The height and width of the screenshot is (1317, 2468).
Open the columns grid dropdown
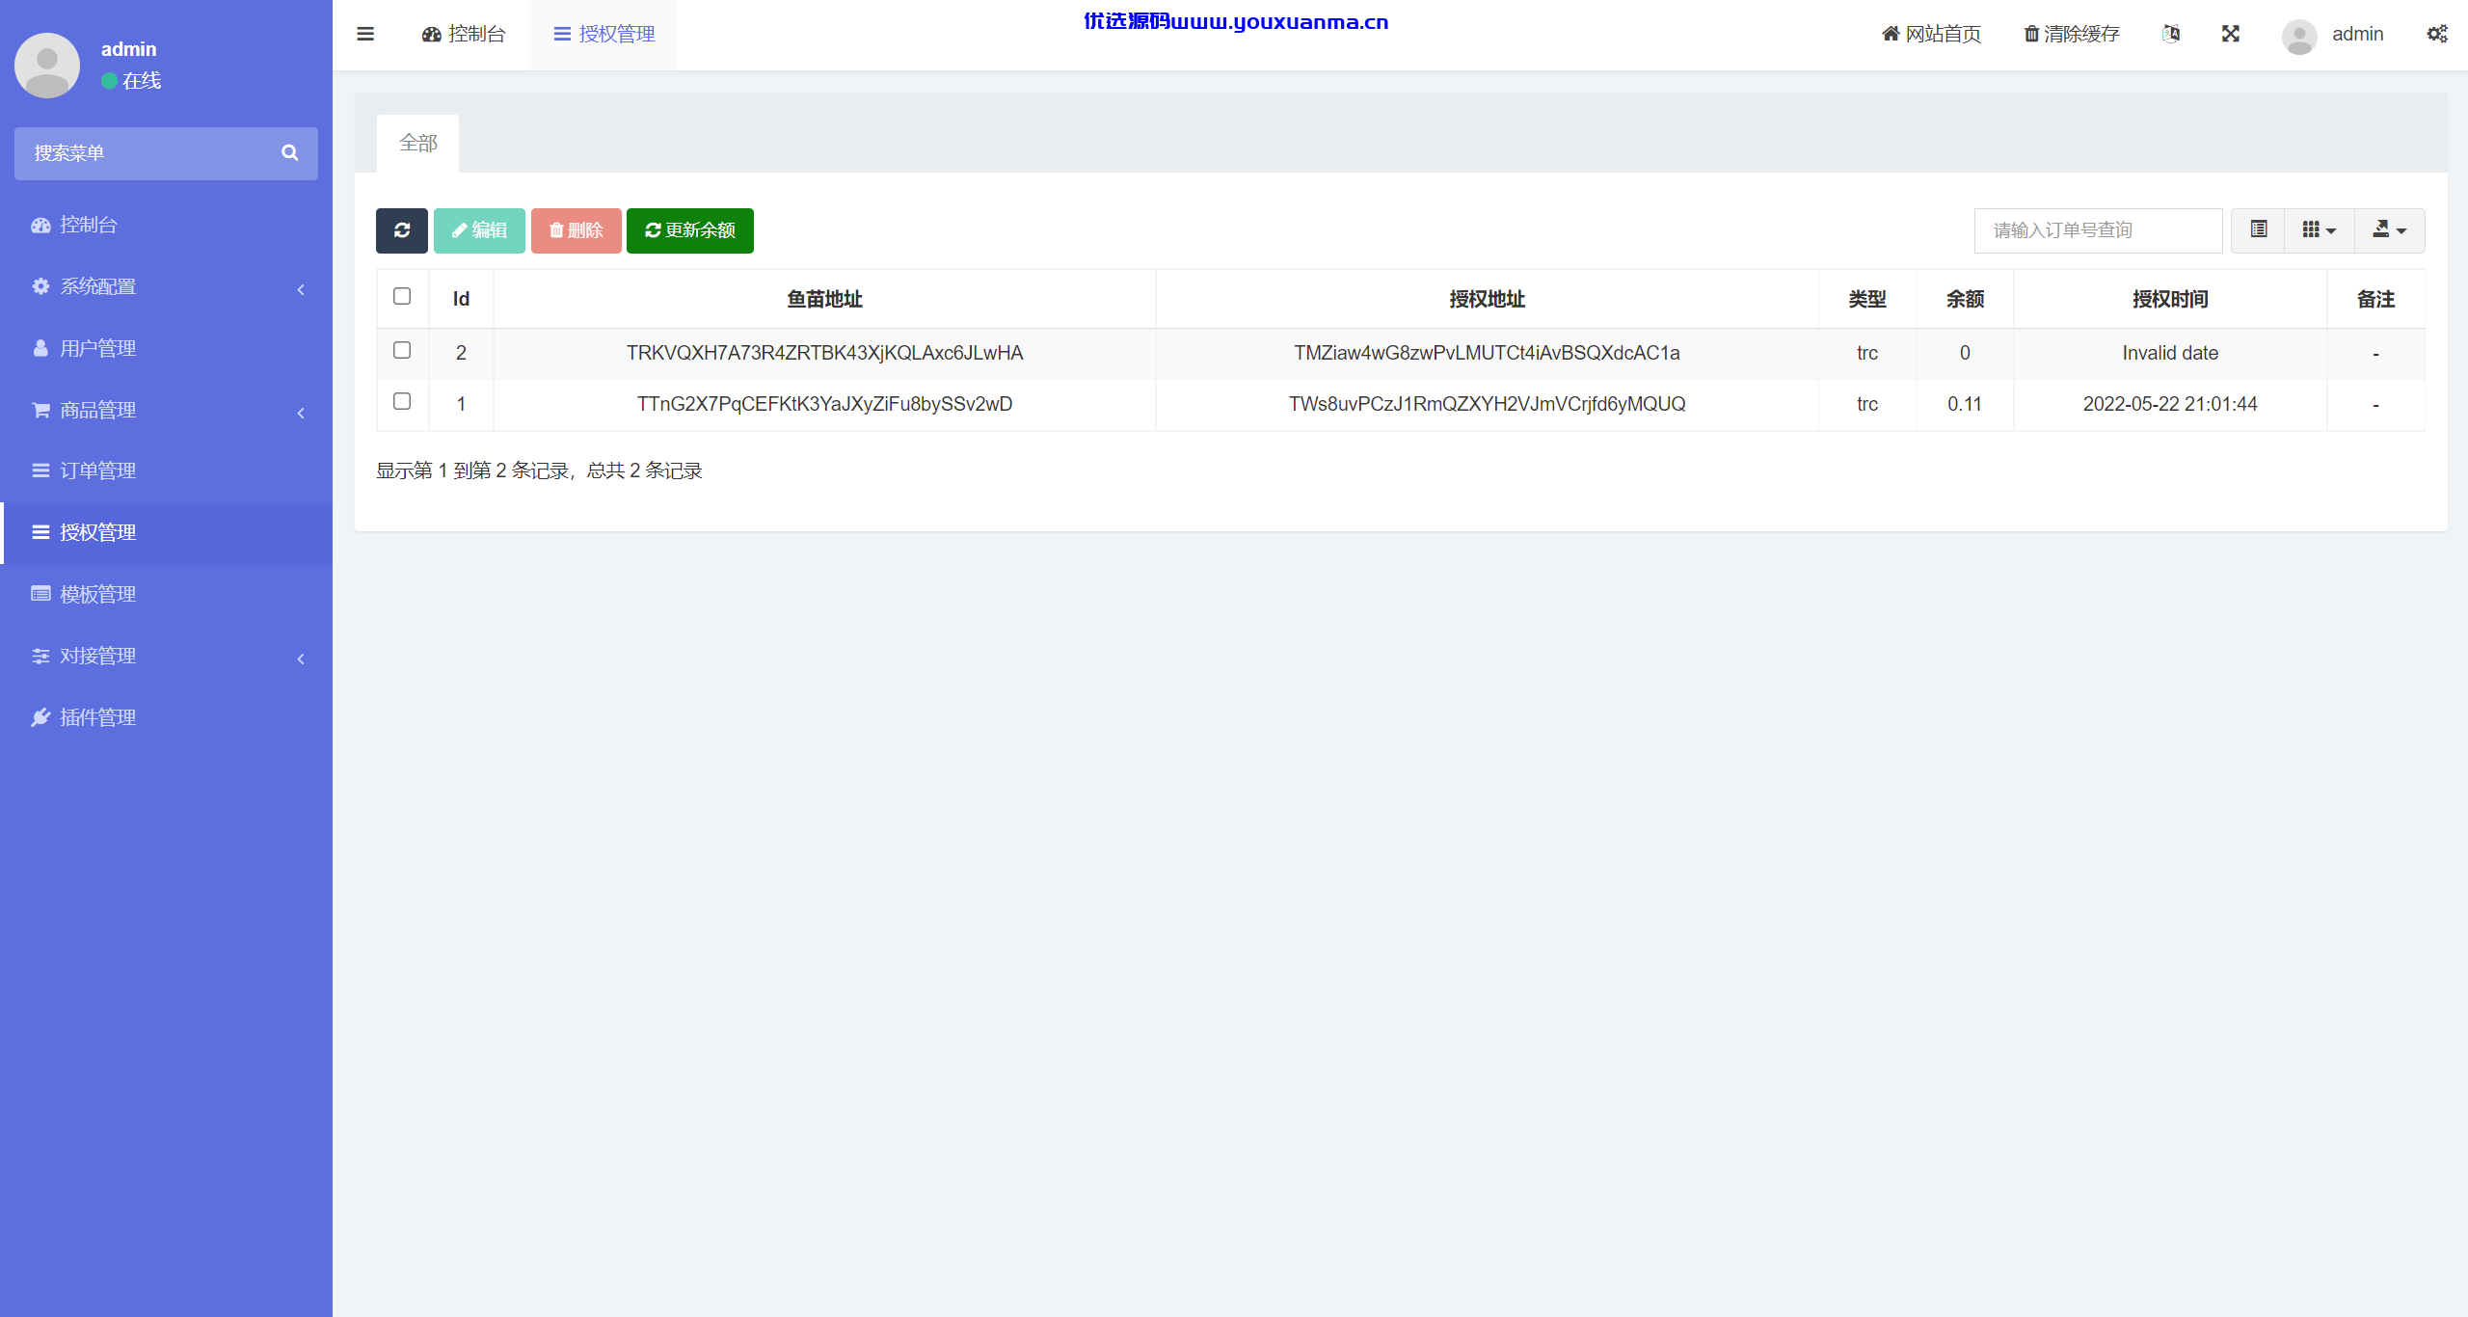(2320, 230)
